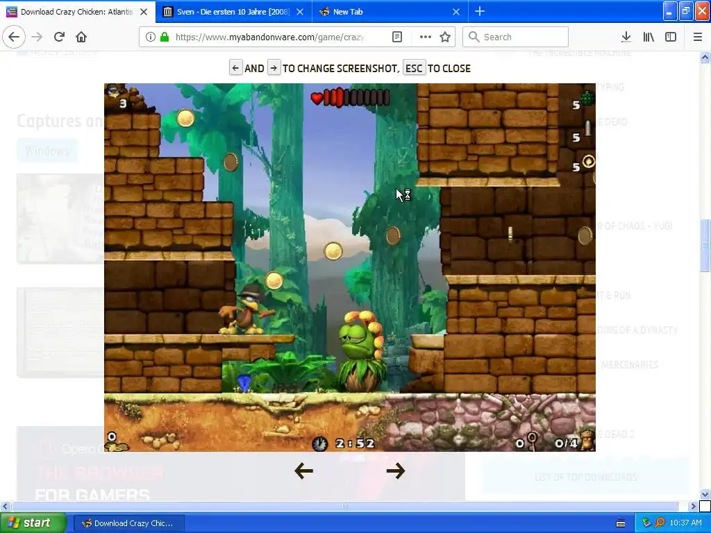Show site information icon in address bar
711x533 pixels.
pos(151,37)
